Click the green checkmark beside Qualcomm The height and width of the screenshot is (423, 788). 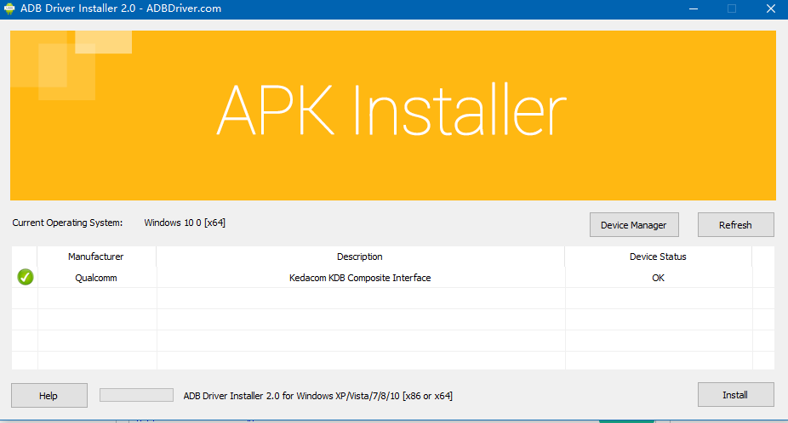26,277
